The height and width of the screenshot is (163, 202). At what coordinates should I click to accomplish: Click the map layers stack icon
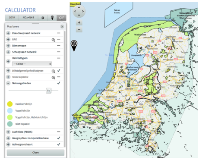[61, 18]
